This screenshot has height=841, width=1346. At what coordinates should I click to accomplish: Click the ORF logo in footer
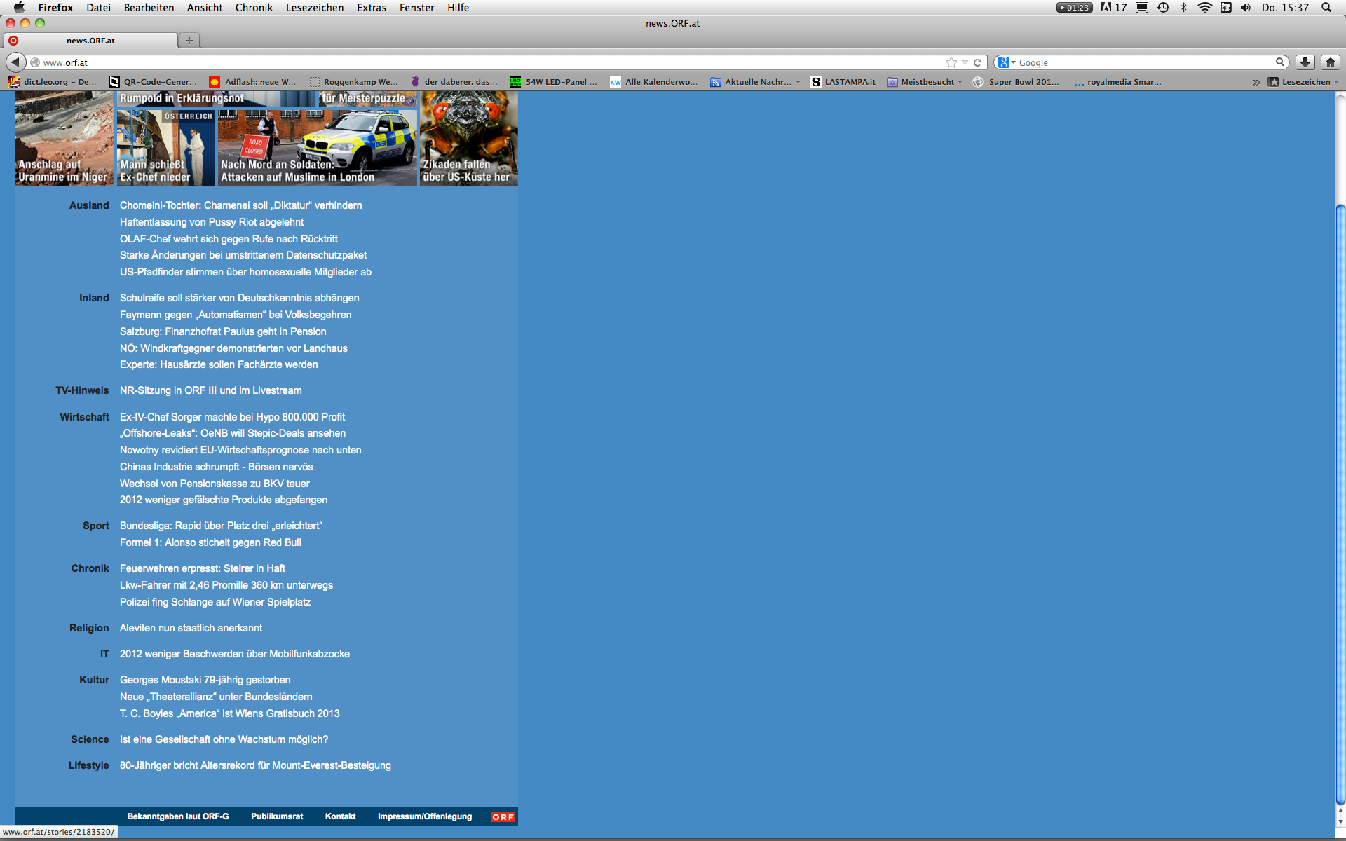[x=503, y=817]
